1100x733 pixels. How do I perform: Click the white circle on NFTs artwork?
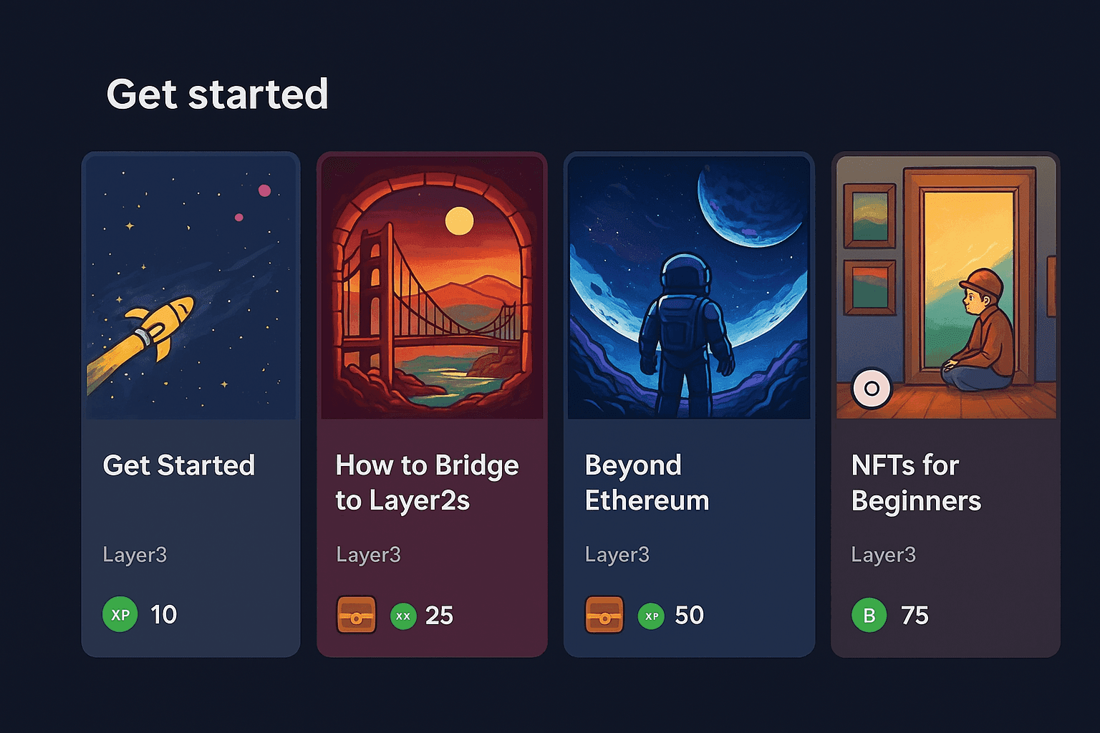[872, 389]
